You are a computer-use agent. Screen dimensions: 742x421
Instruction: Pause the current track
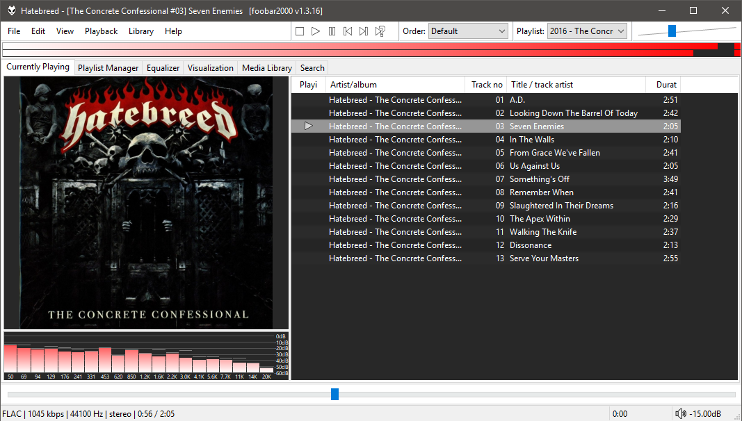coord(332,31)
